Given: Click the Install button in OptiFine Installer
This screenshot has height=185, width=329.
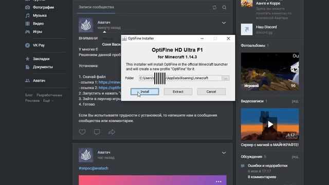Looking at the screenshot, I should pos(144,91).
